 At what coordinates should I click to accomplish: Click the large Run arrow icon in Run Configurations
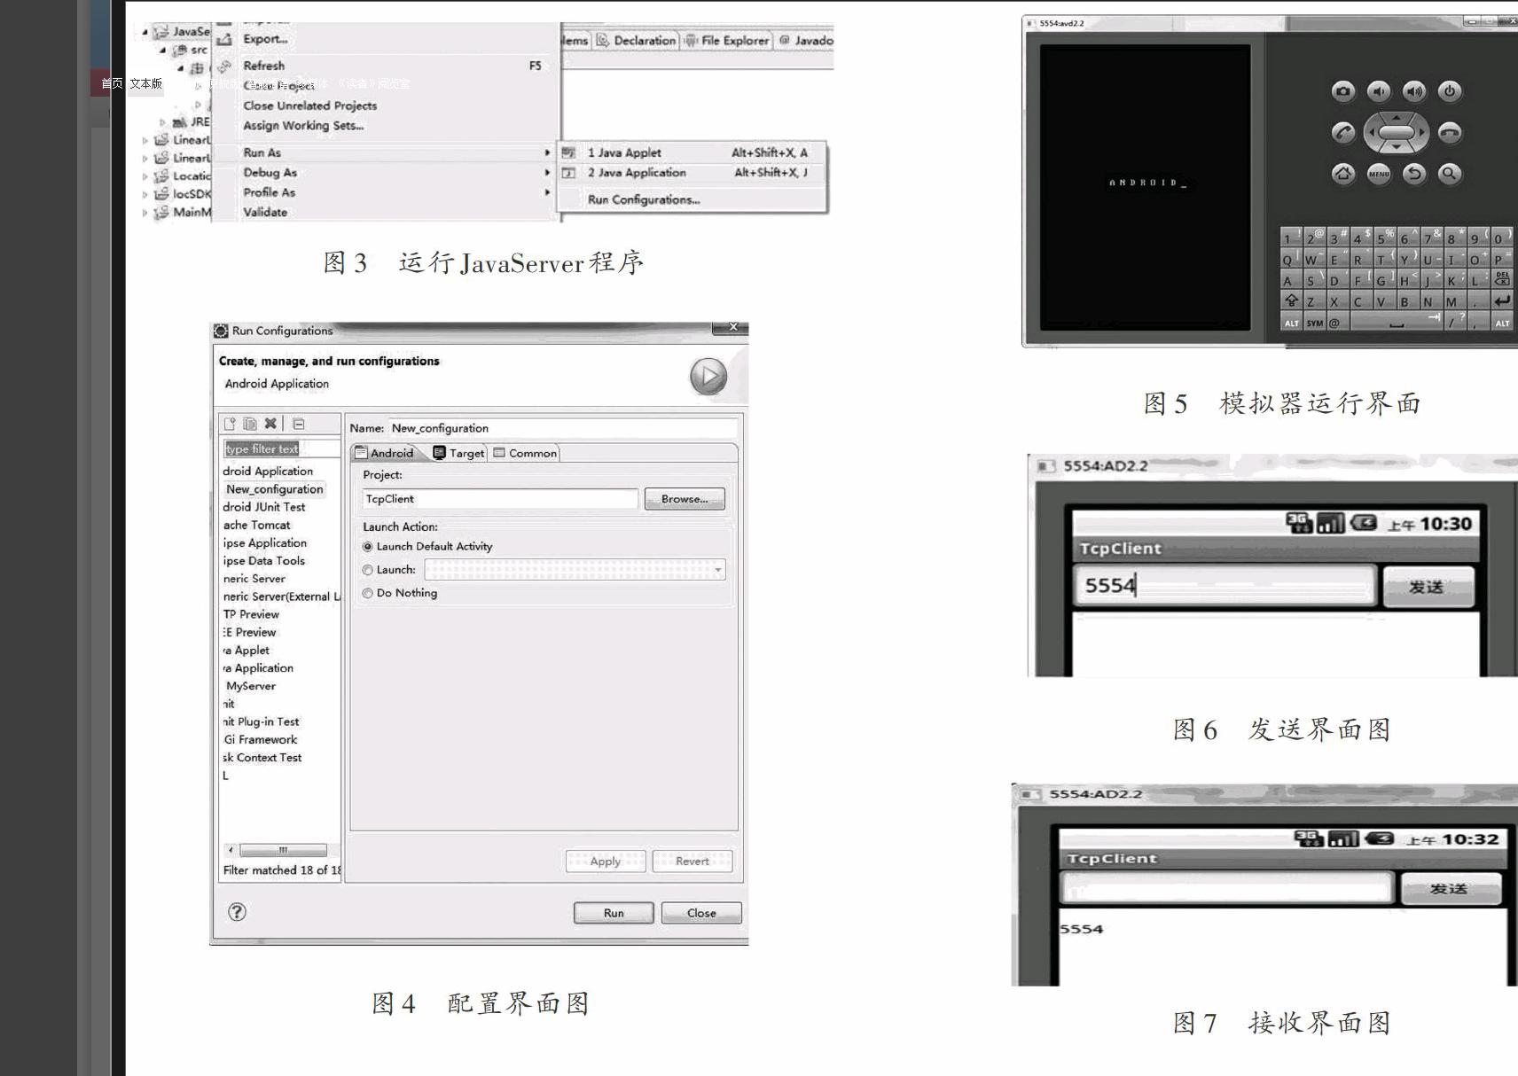click(708, 377)
